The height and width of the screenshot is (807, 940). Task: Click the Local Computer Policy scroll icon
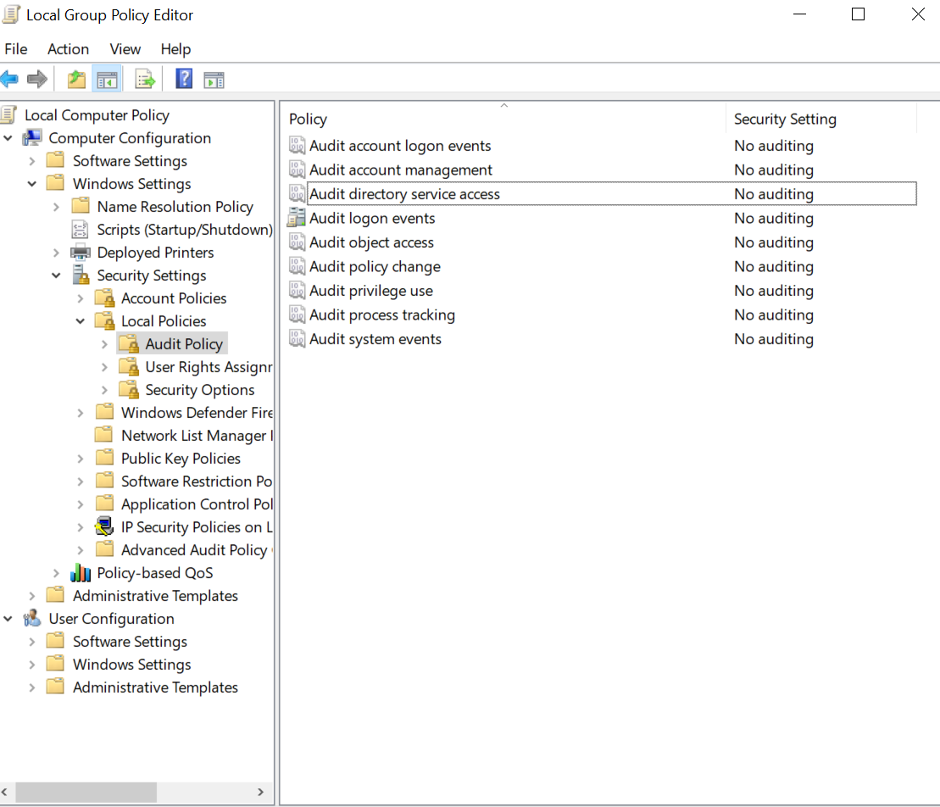tap(10, 114)
